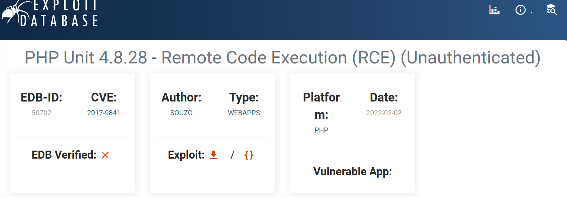Open CVE 2017-9841 link
This screenshot has width=567, height=198.
(104, 113)
